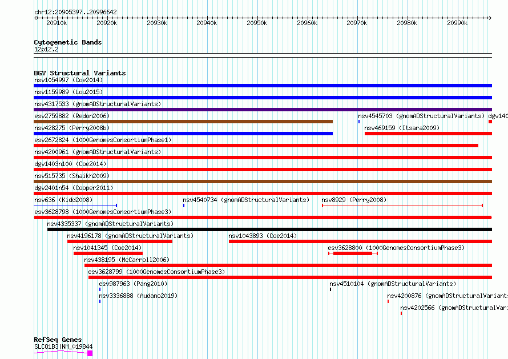Click the nsv636 (Kidd2008) label

coord(63,200)
